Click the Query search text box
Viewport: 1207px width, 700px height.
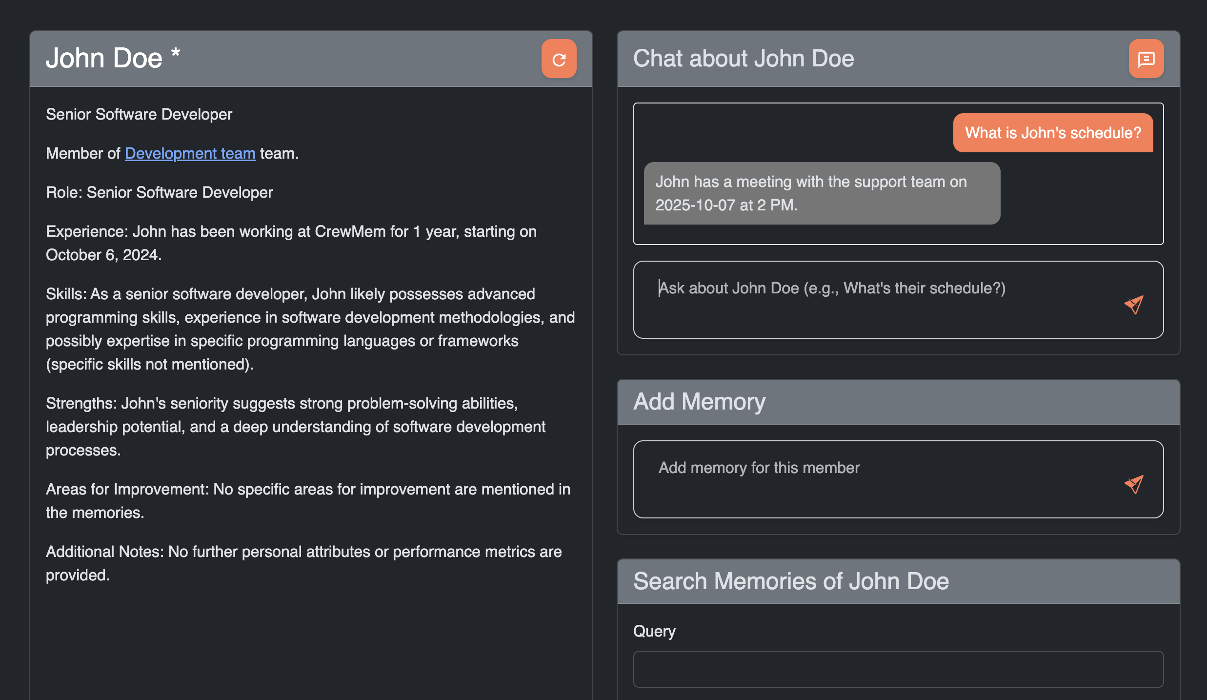tap(898, 669)
